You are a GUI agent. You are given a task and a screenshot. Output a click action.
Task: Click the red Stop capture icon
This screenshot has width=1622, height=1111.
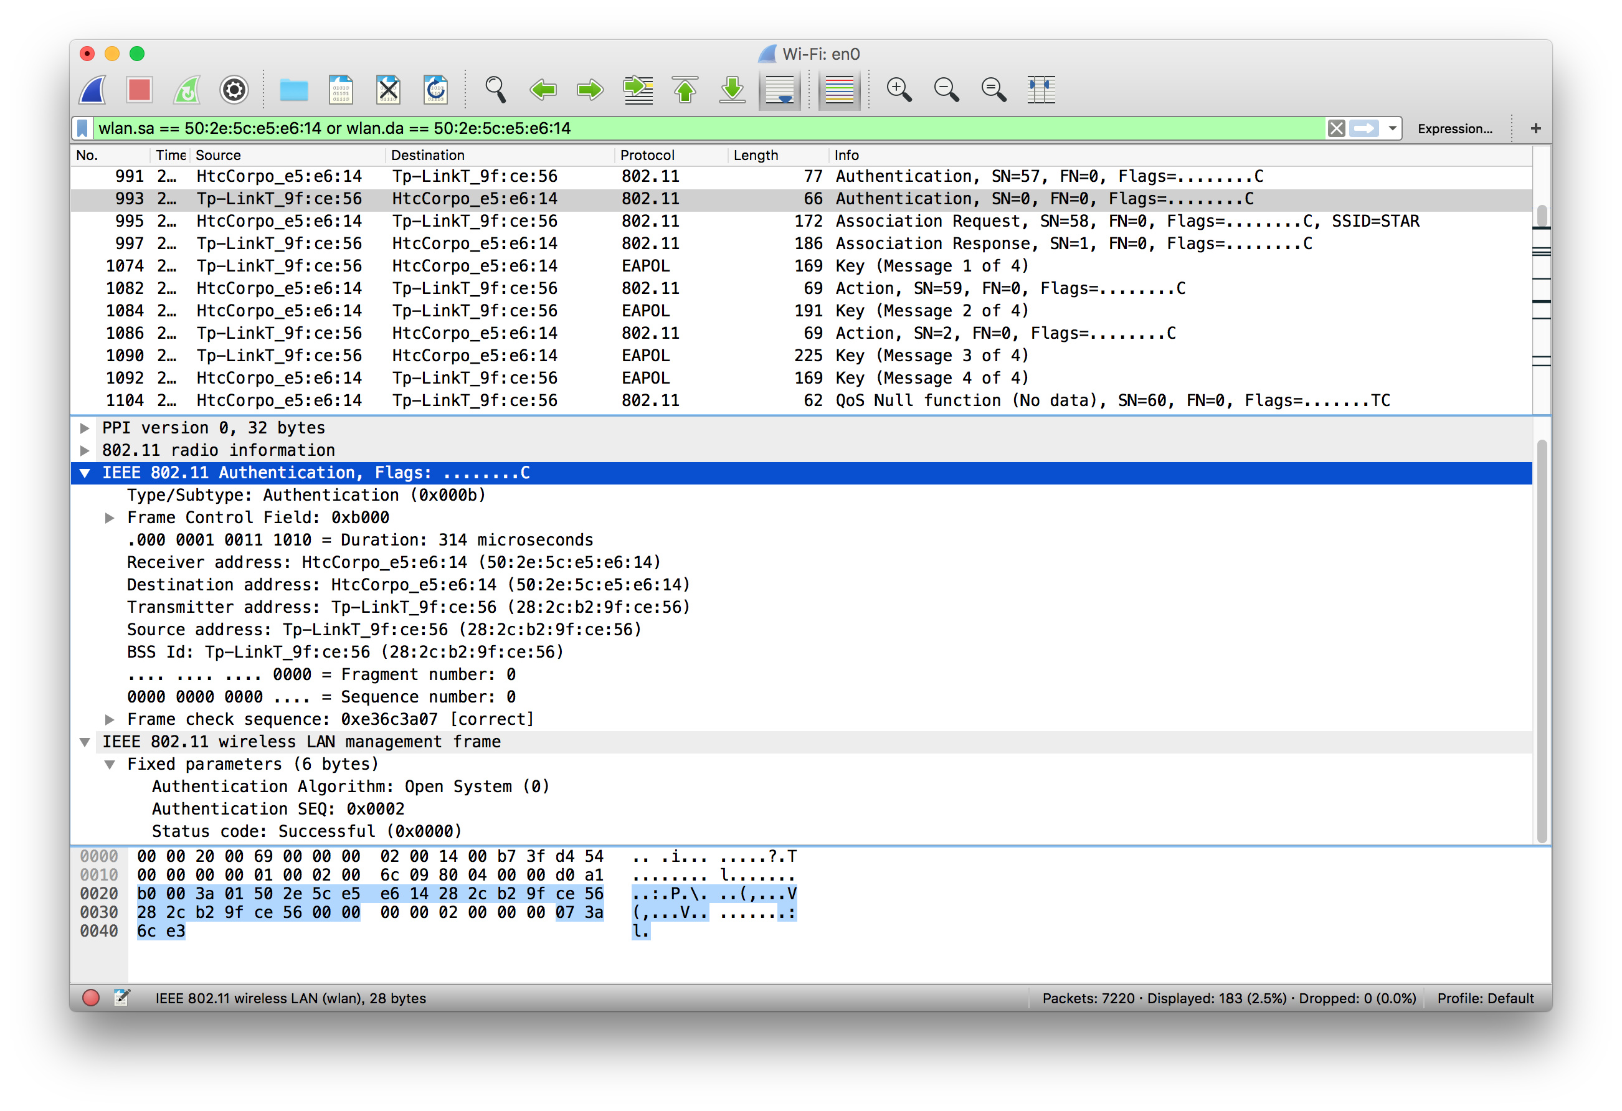[139, 90]
